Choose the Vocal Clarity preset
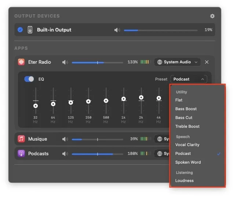Screen dimensions: 234x197 tap(198, 145)
